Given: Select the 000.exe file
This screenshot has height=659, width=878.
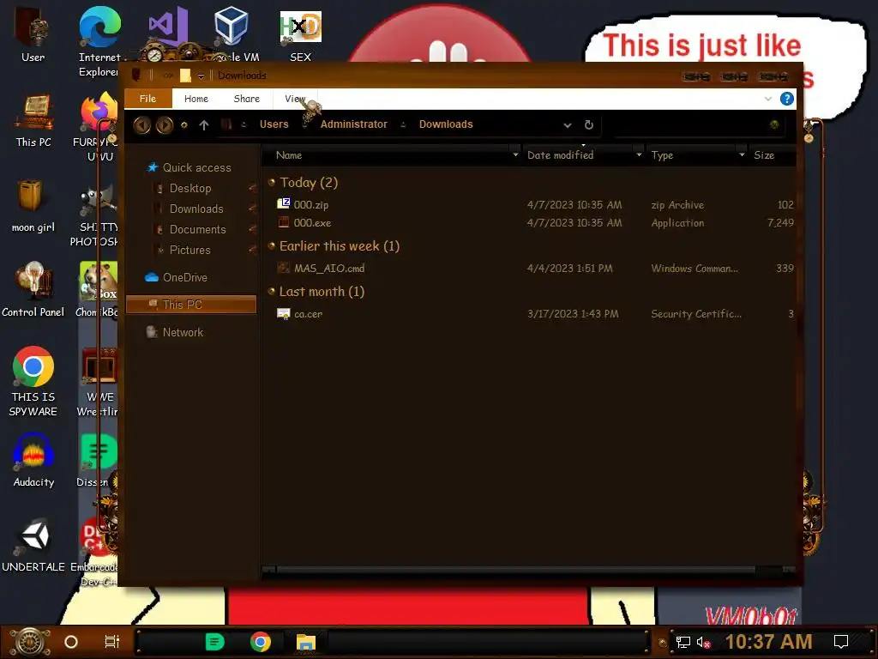Looking at the screenshot, I should 312,222.
